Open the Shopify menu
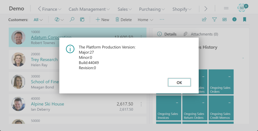 pos(182,9)
